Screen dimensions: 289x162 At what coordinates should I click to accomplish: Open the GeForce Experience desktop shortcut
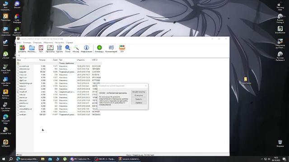[17, 31]
